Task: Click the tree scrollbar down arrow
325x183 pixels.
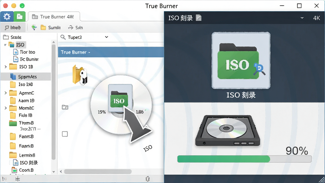Action: point(54,172)
